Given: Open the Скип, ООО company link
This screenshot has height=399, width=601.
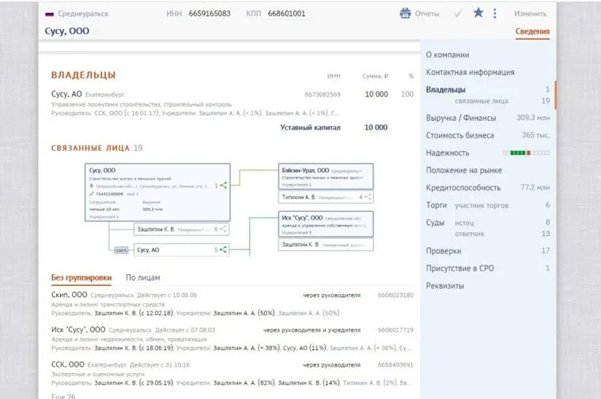Looking at the screenshot, I should pyautogui.click(x=69, y=295).
